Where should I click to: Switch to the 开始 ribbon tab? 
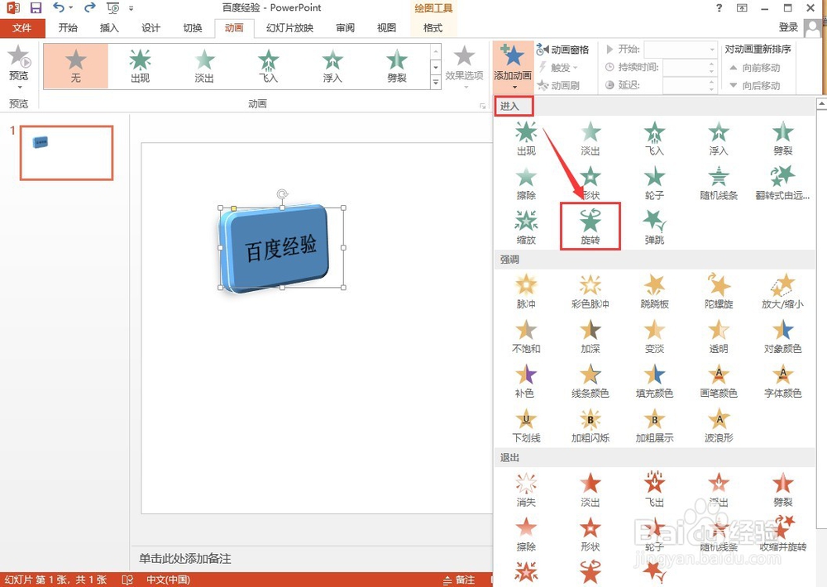point(68,28)
